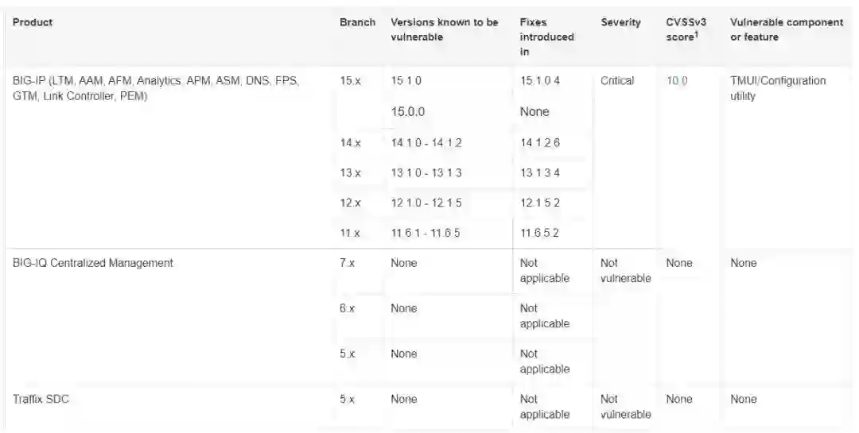Click the 15.0.0 vulnerable version entry
Viewport: 859px width, 433px height.
coord(408,112)
